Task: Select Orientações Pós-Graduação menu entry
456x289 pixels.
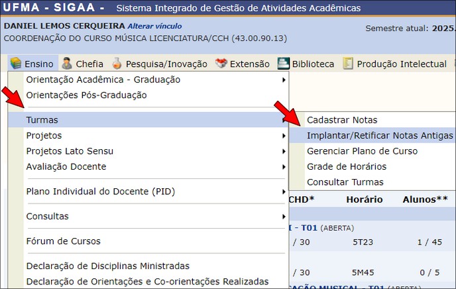Action: tap(86, 95)
